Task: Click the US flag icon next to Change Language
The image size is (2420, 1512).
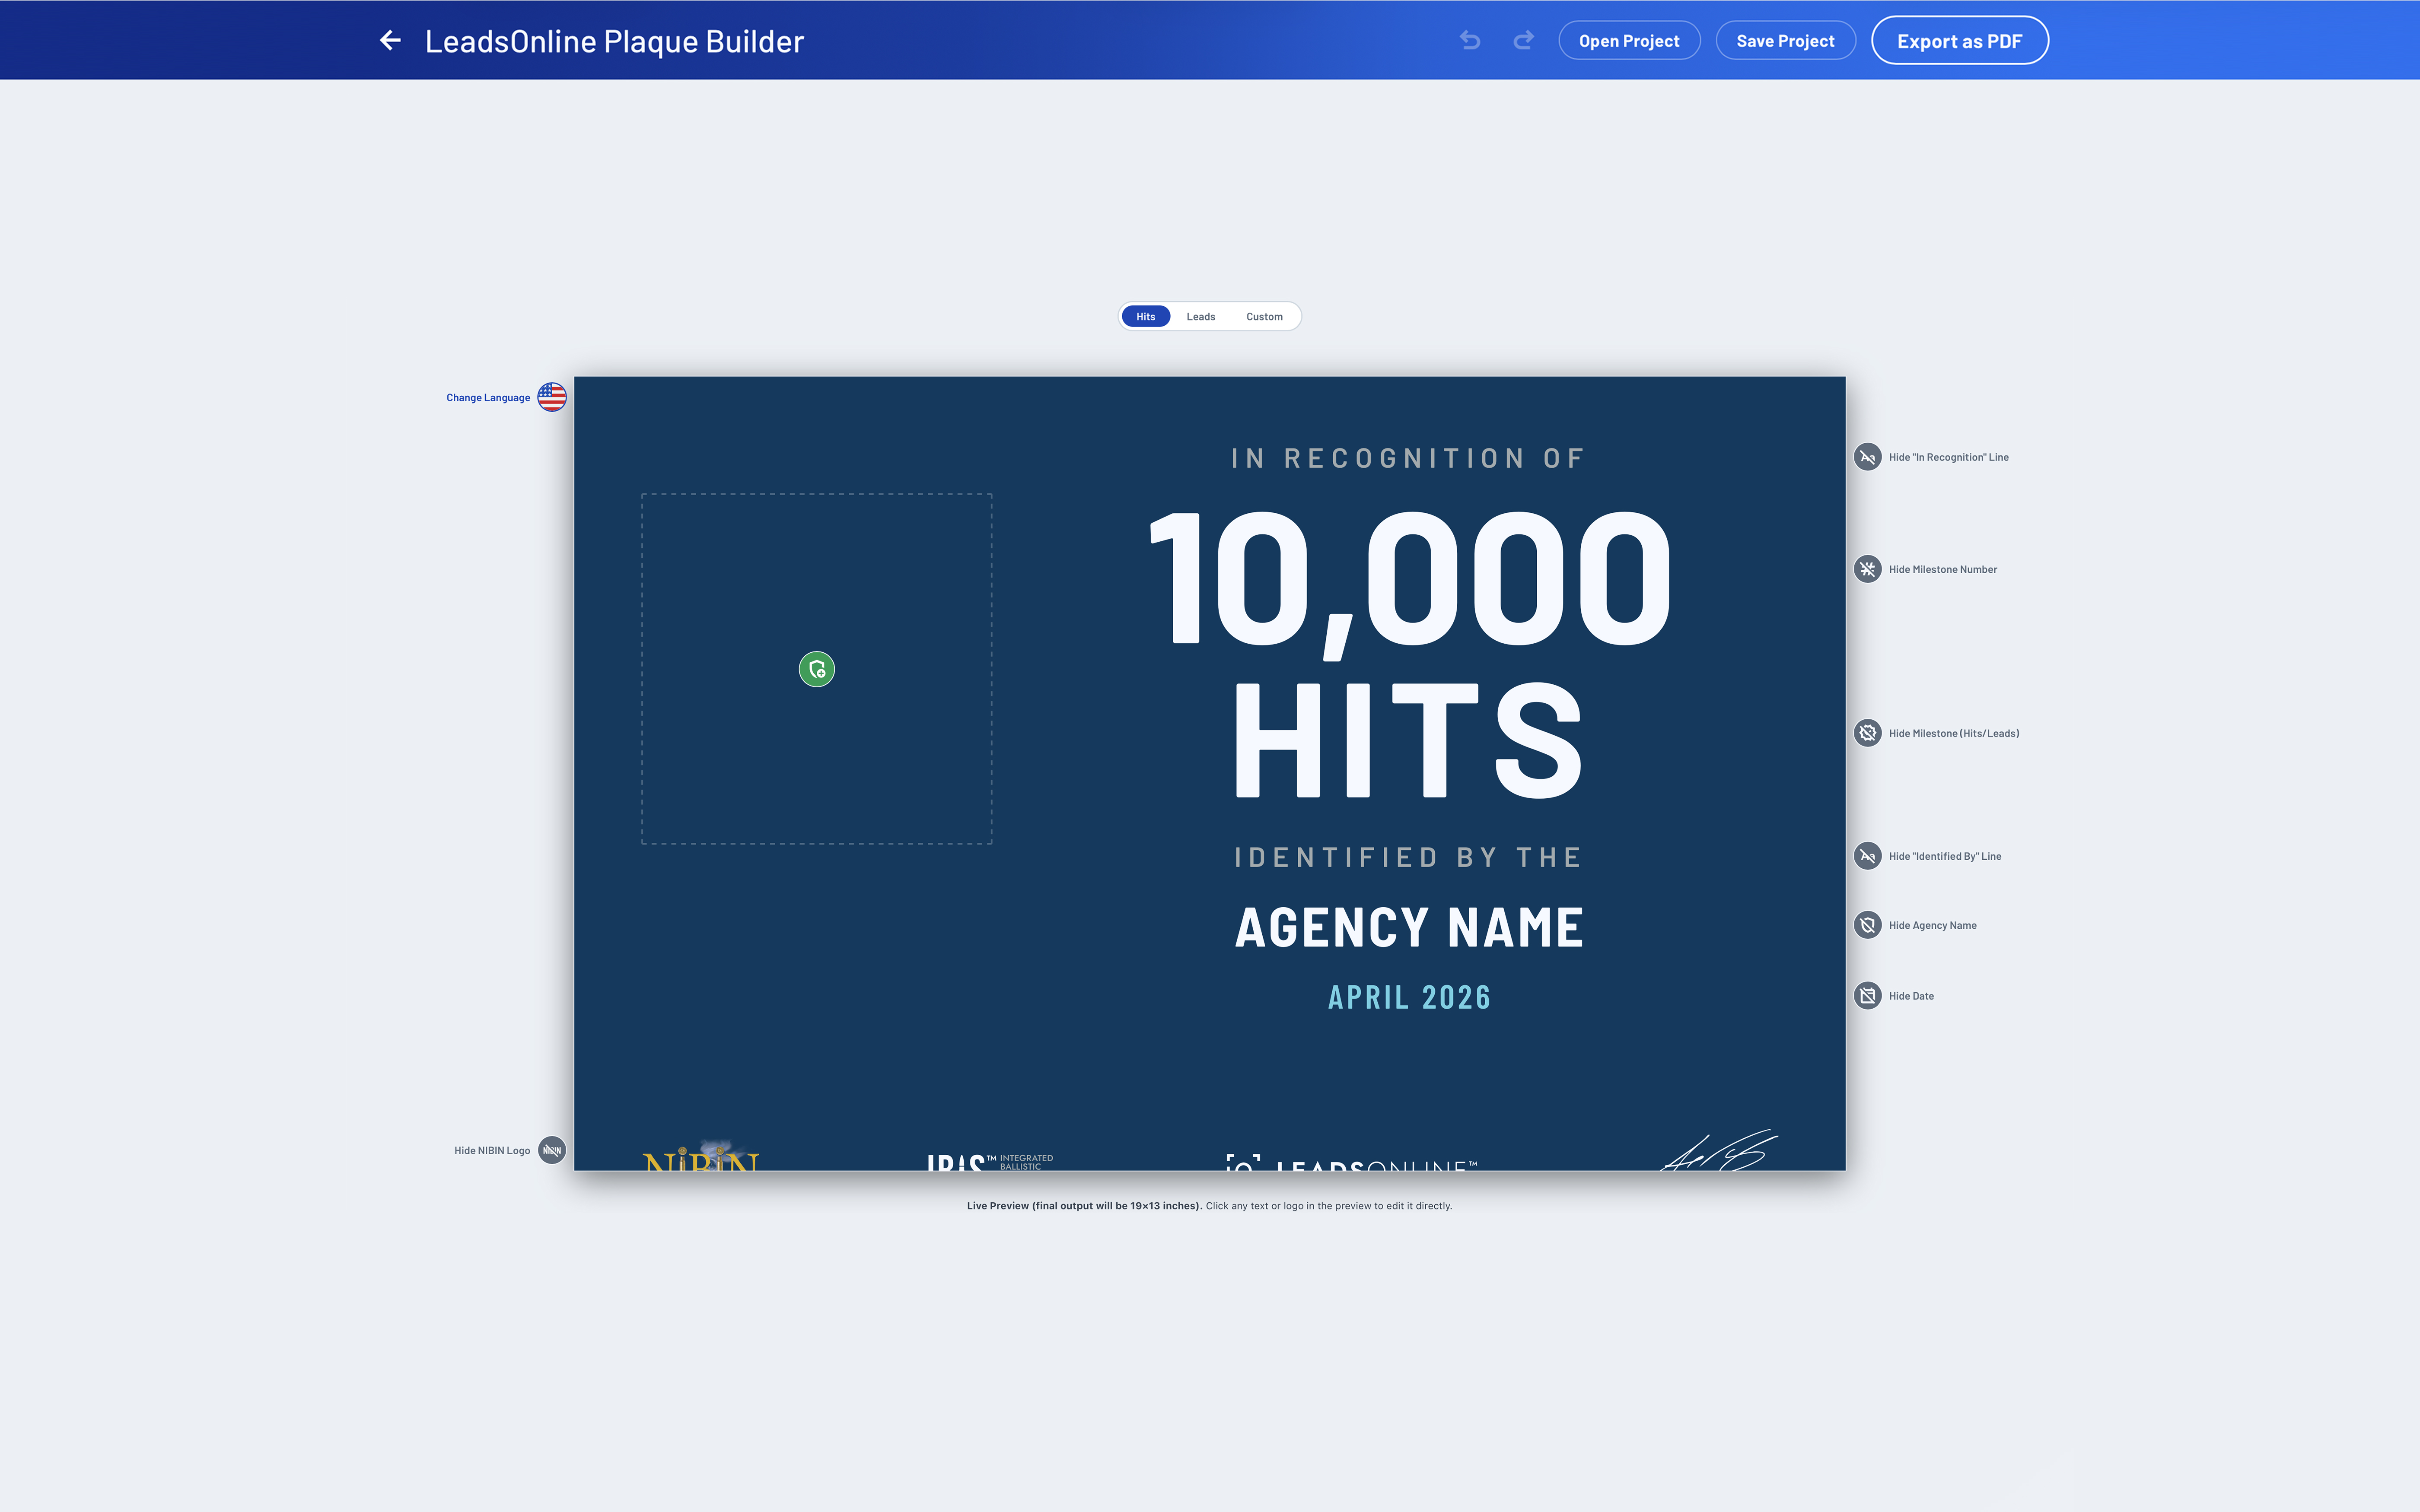Action: click(551, 396)
